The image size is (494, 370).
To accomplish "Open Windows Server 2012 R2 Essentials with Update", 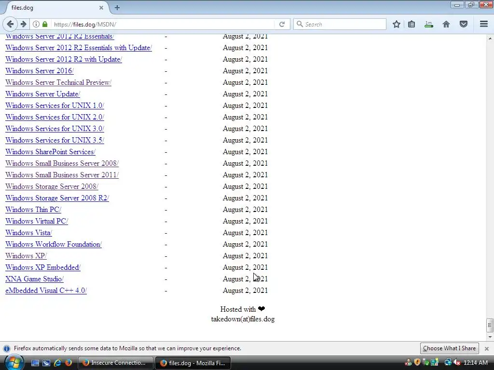I will (79, 48).
